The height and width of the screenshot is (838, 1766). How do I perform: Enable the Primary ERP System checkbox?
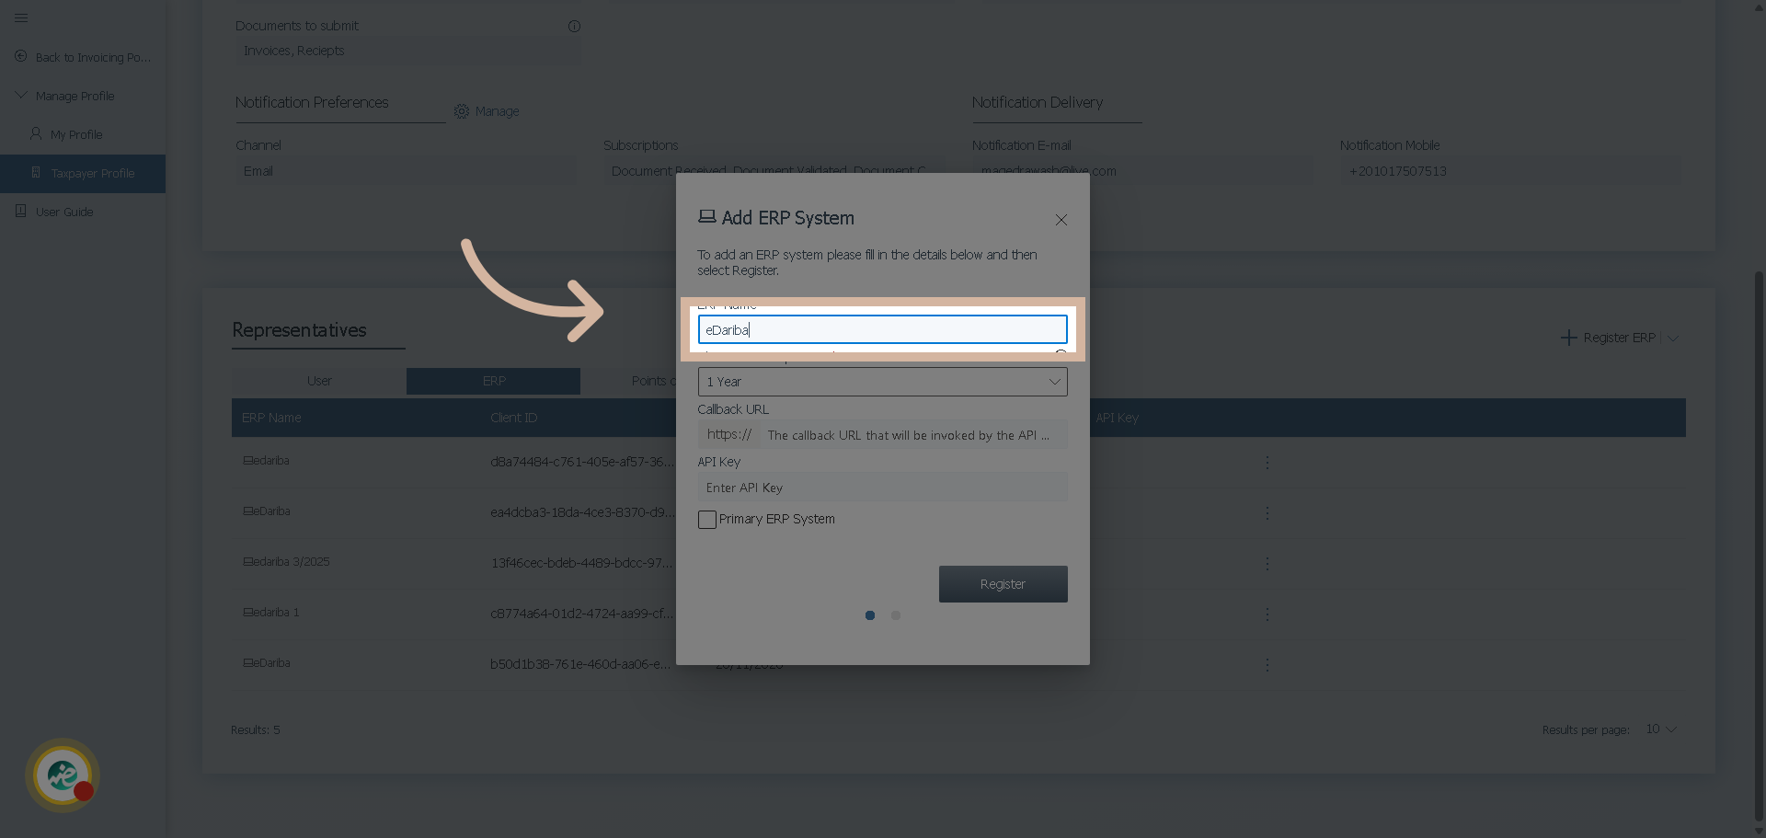coord(707,520)
